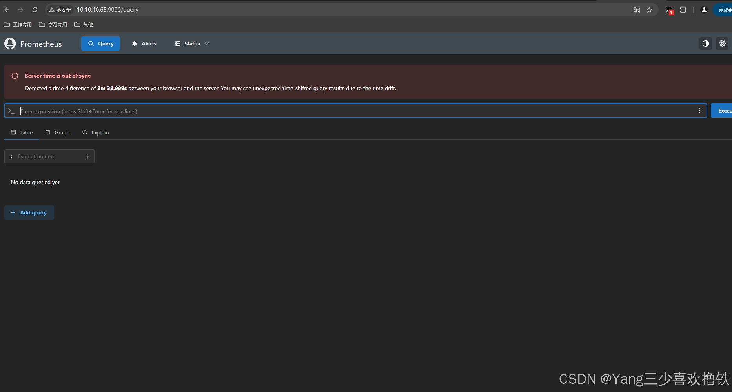732x392 pixels.
Task: Open the browser profile avatar icon
Action: pos(704,10)
